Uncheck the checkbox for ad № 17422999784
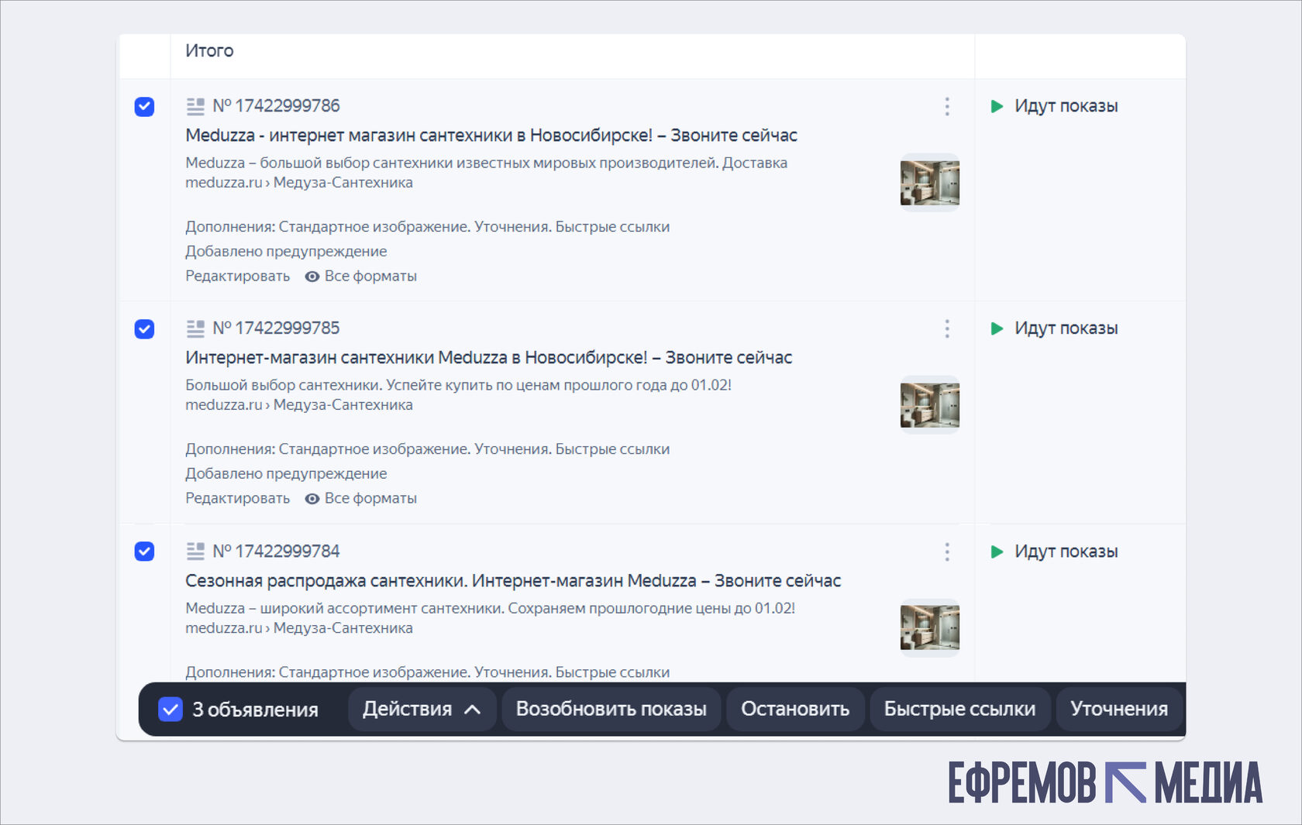Screen dimensions: 1302x825 click(x=144, y=552)
